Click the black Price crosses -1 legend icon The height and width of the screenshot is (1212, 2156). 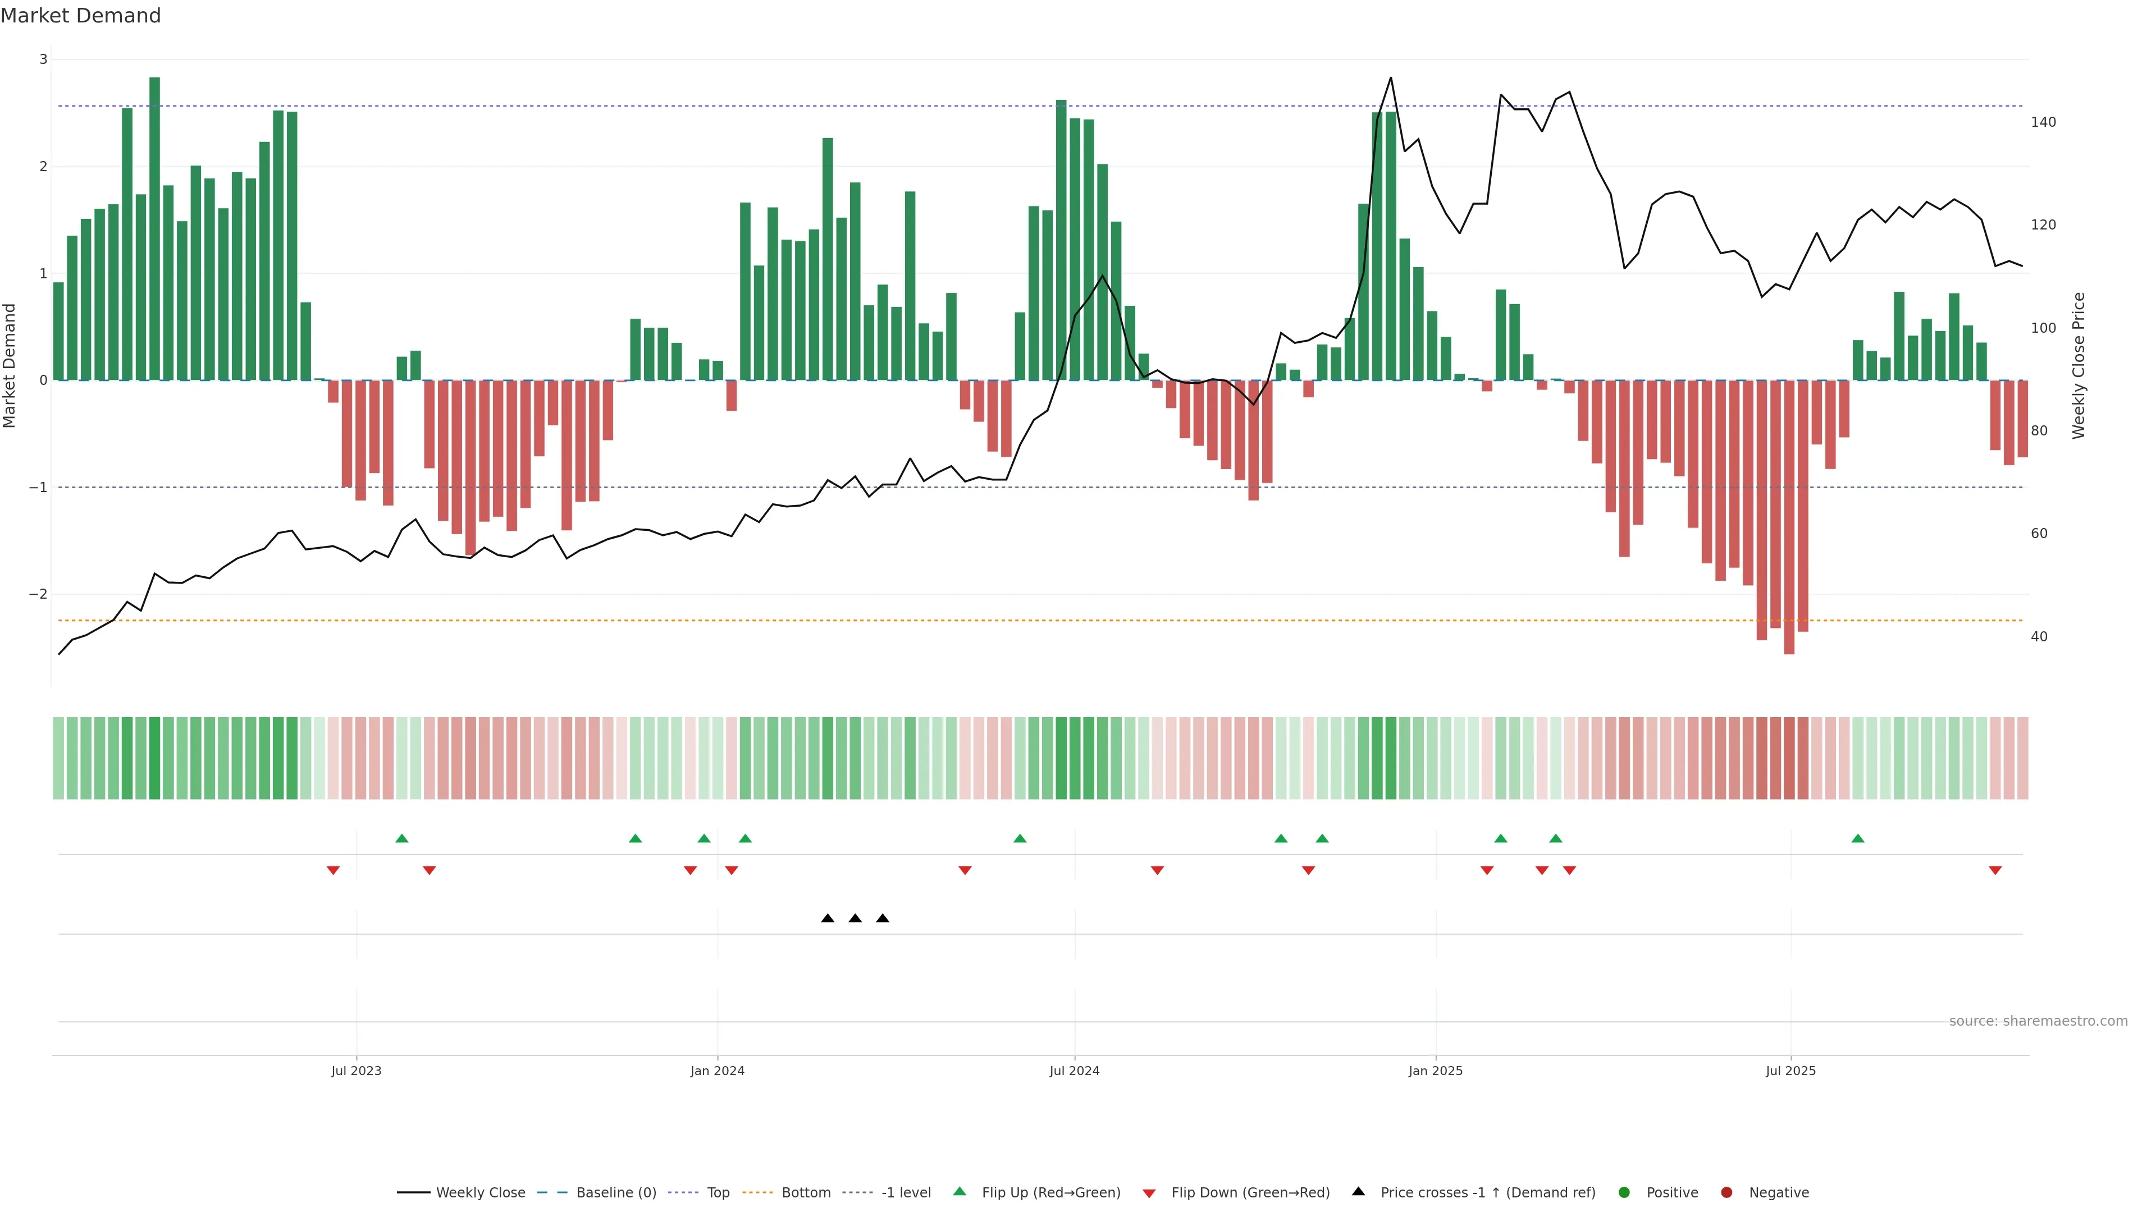click(1358, 1192)
